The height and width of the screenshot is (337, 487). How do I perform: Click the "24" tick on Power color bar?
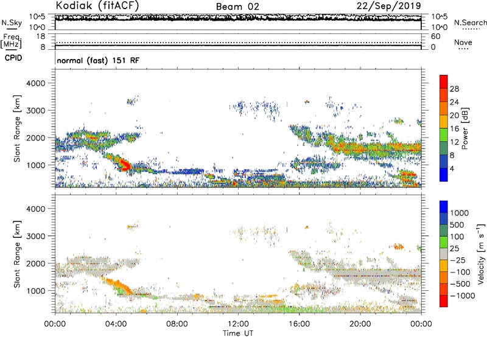click(454, 102)
